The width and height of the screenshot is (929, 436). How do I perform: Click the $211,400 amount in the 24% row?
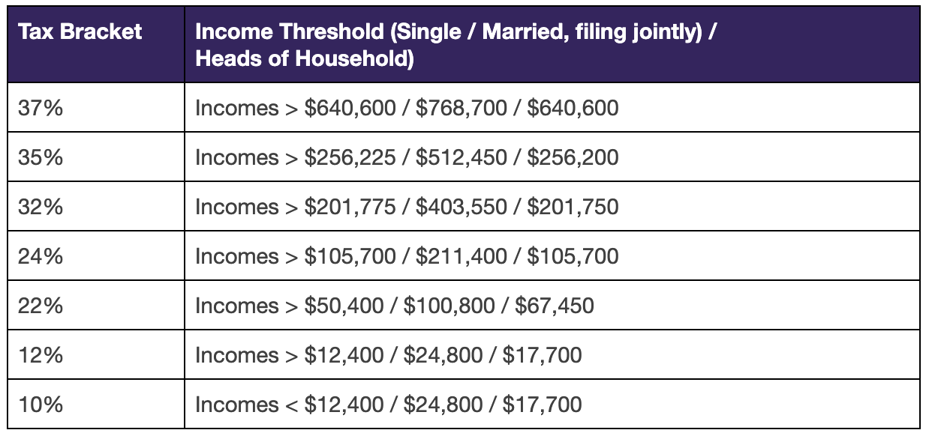[461, 256]
